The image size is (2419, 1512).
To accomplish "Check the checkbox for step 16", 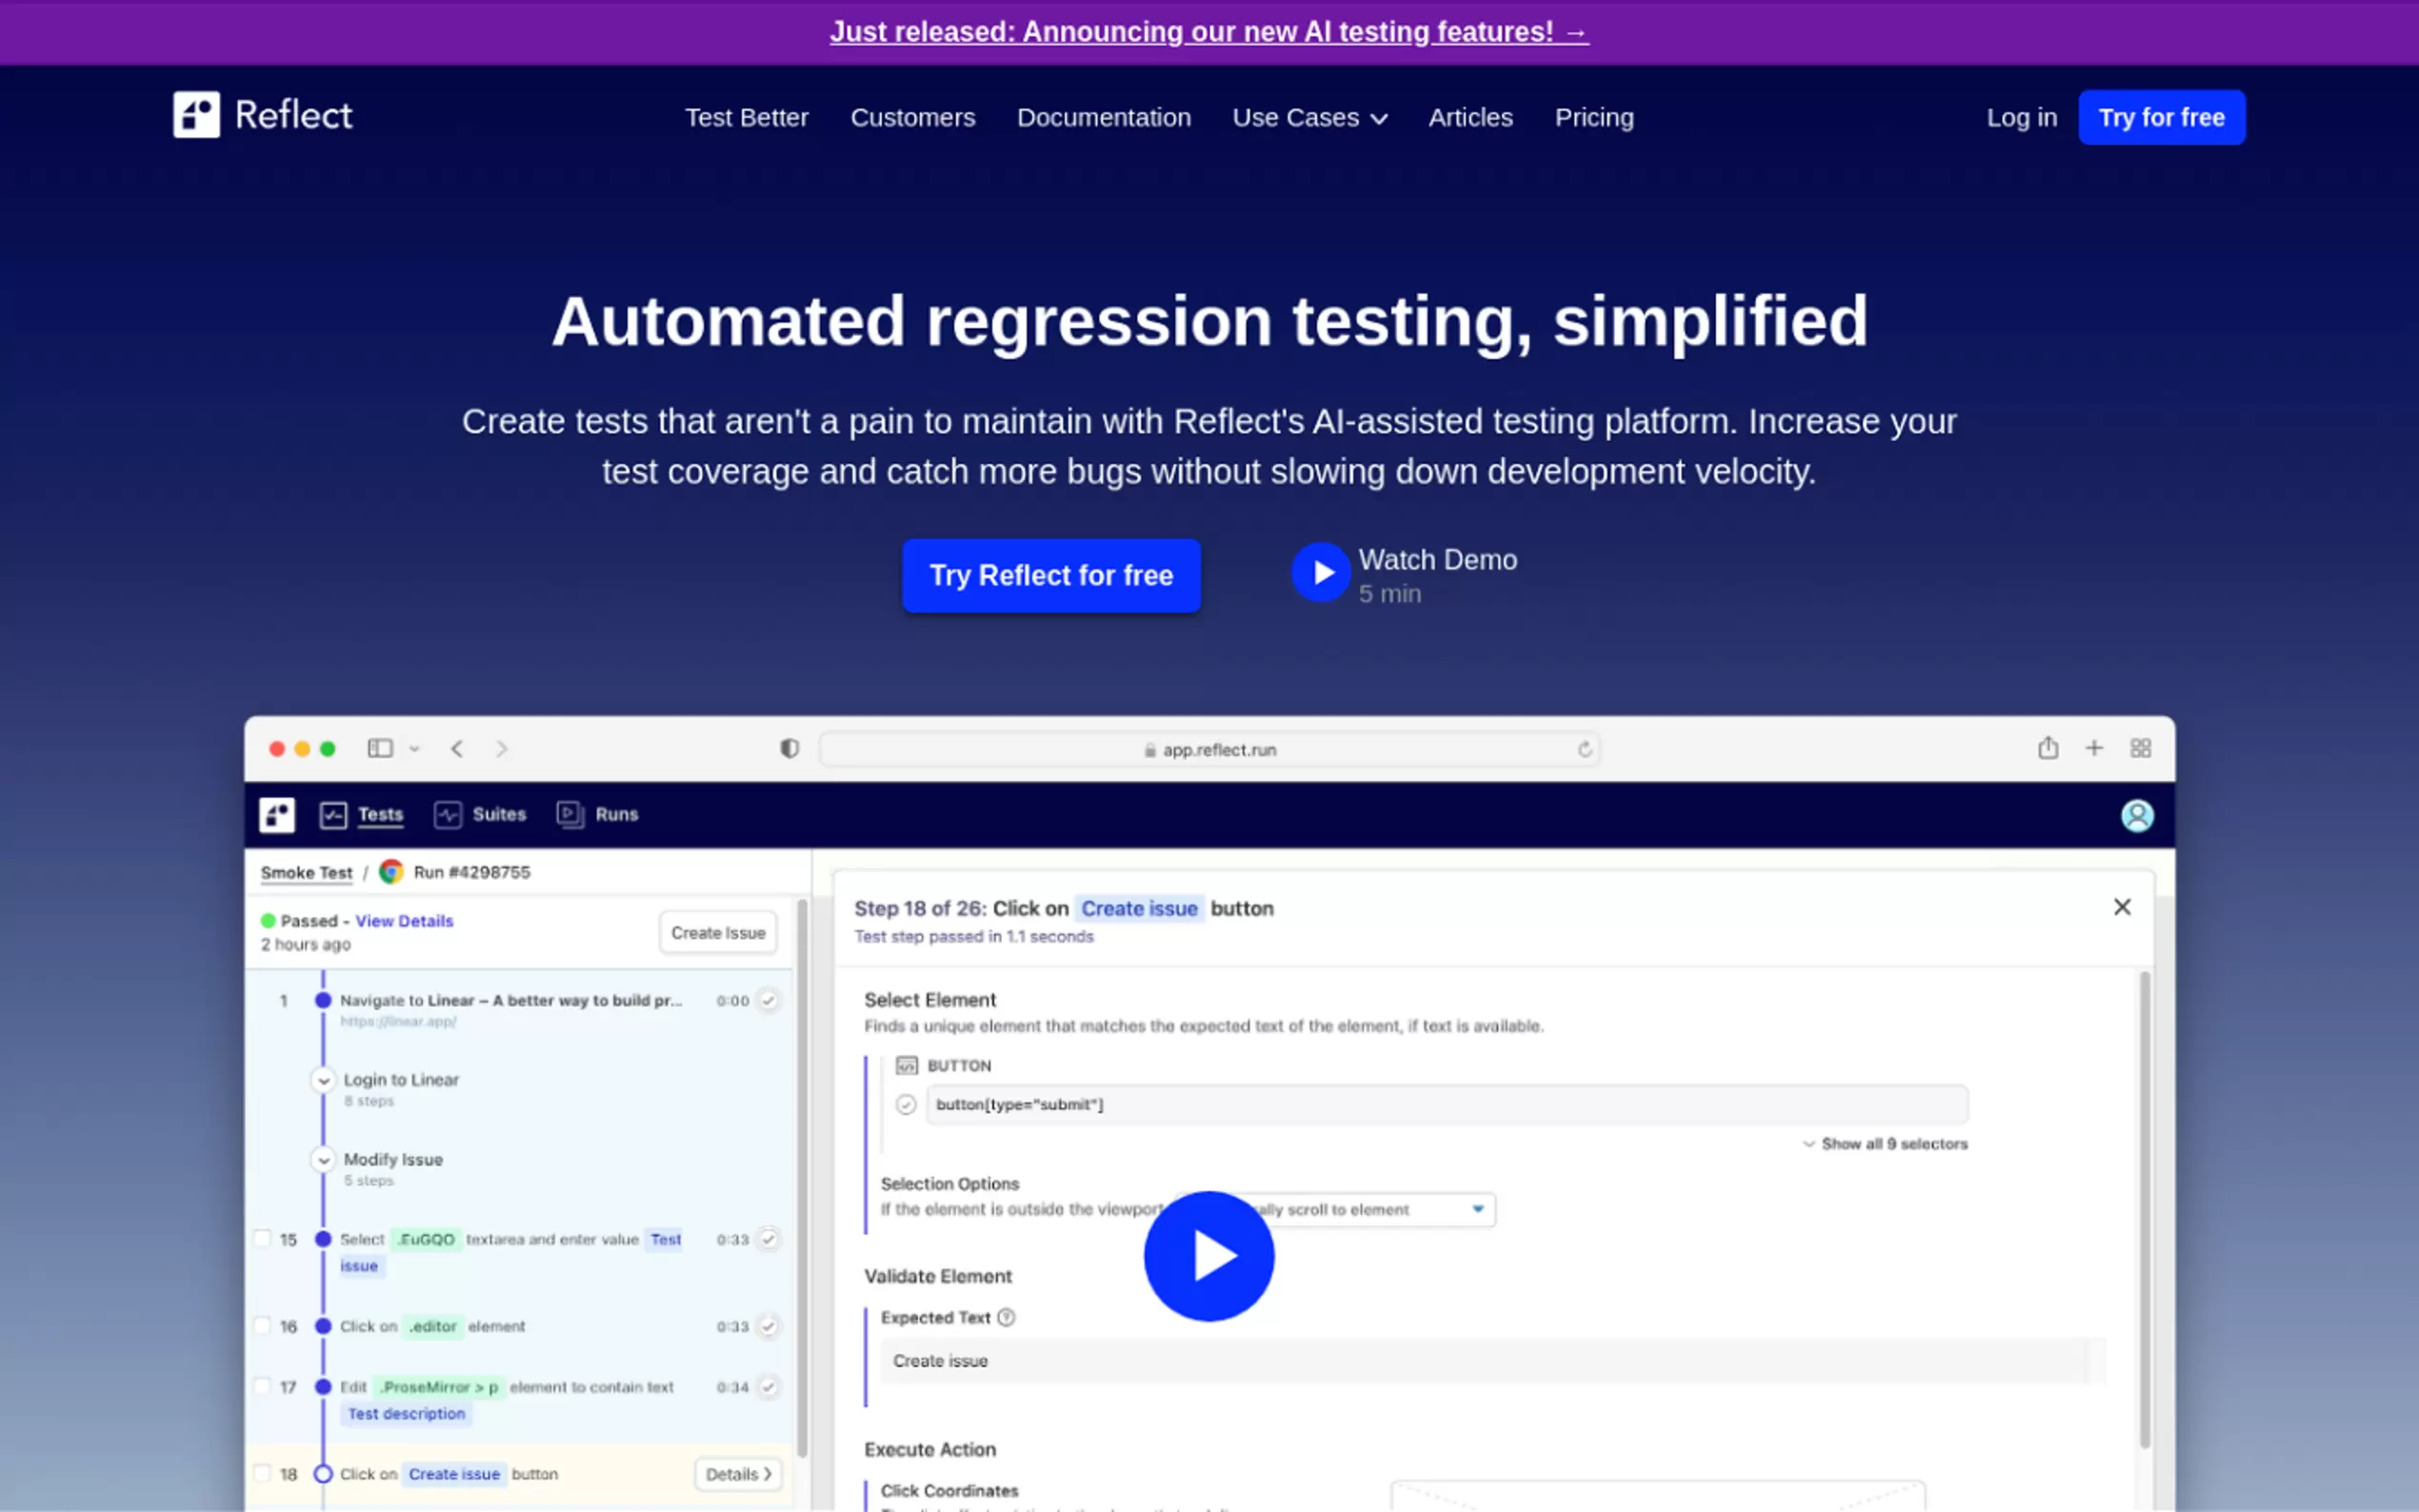I will 262,1325.
